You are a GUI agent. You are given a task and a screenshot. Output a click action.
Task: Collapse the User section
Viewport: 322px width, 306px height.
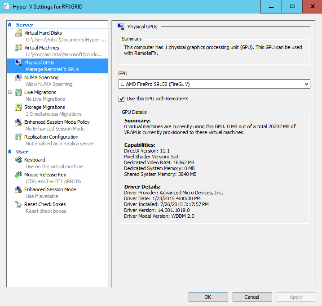[x=9, y=152]
